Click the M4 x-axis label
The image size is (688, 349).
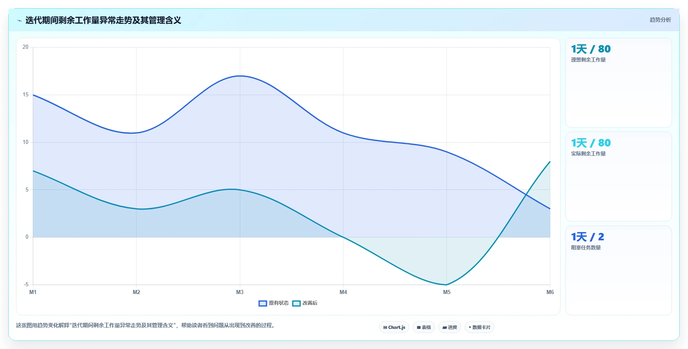[343, 292]
